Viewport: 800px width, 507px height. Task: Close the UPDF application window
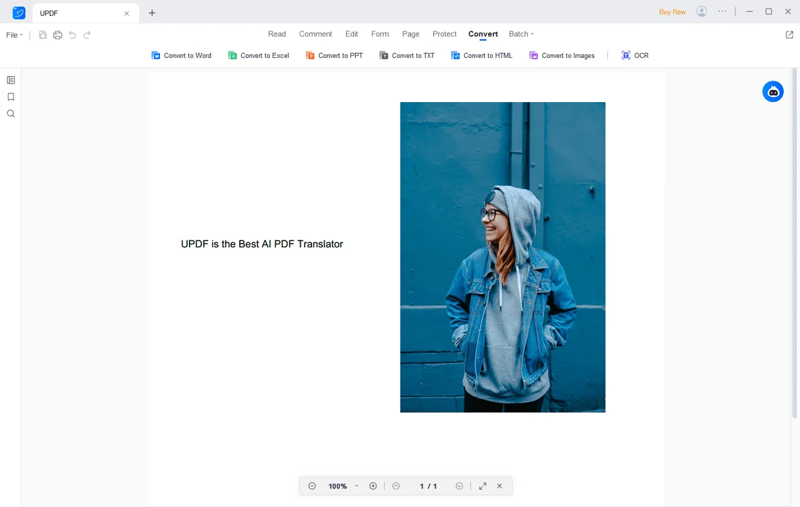(788, 12)
